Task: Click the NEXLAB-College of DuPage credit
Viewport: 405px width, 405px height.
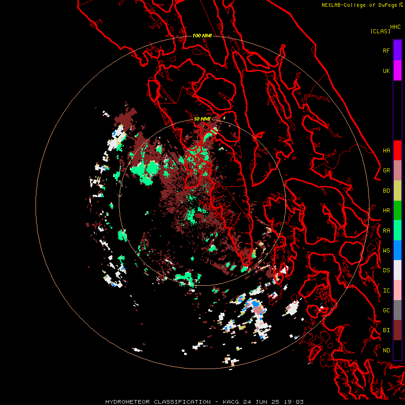Action: (359, 5)
